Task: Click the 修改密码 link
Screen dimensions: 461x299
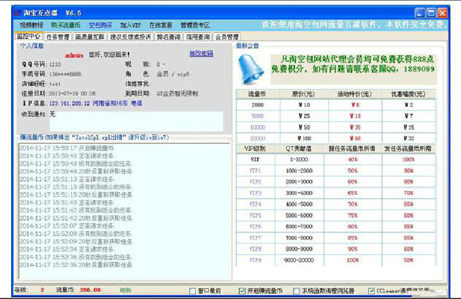Action: tap(201, 54)
